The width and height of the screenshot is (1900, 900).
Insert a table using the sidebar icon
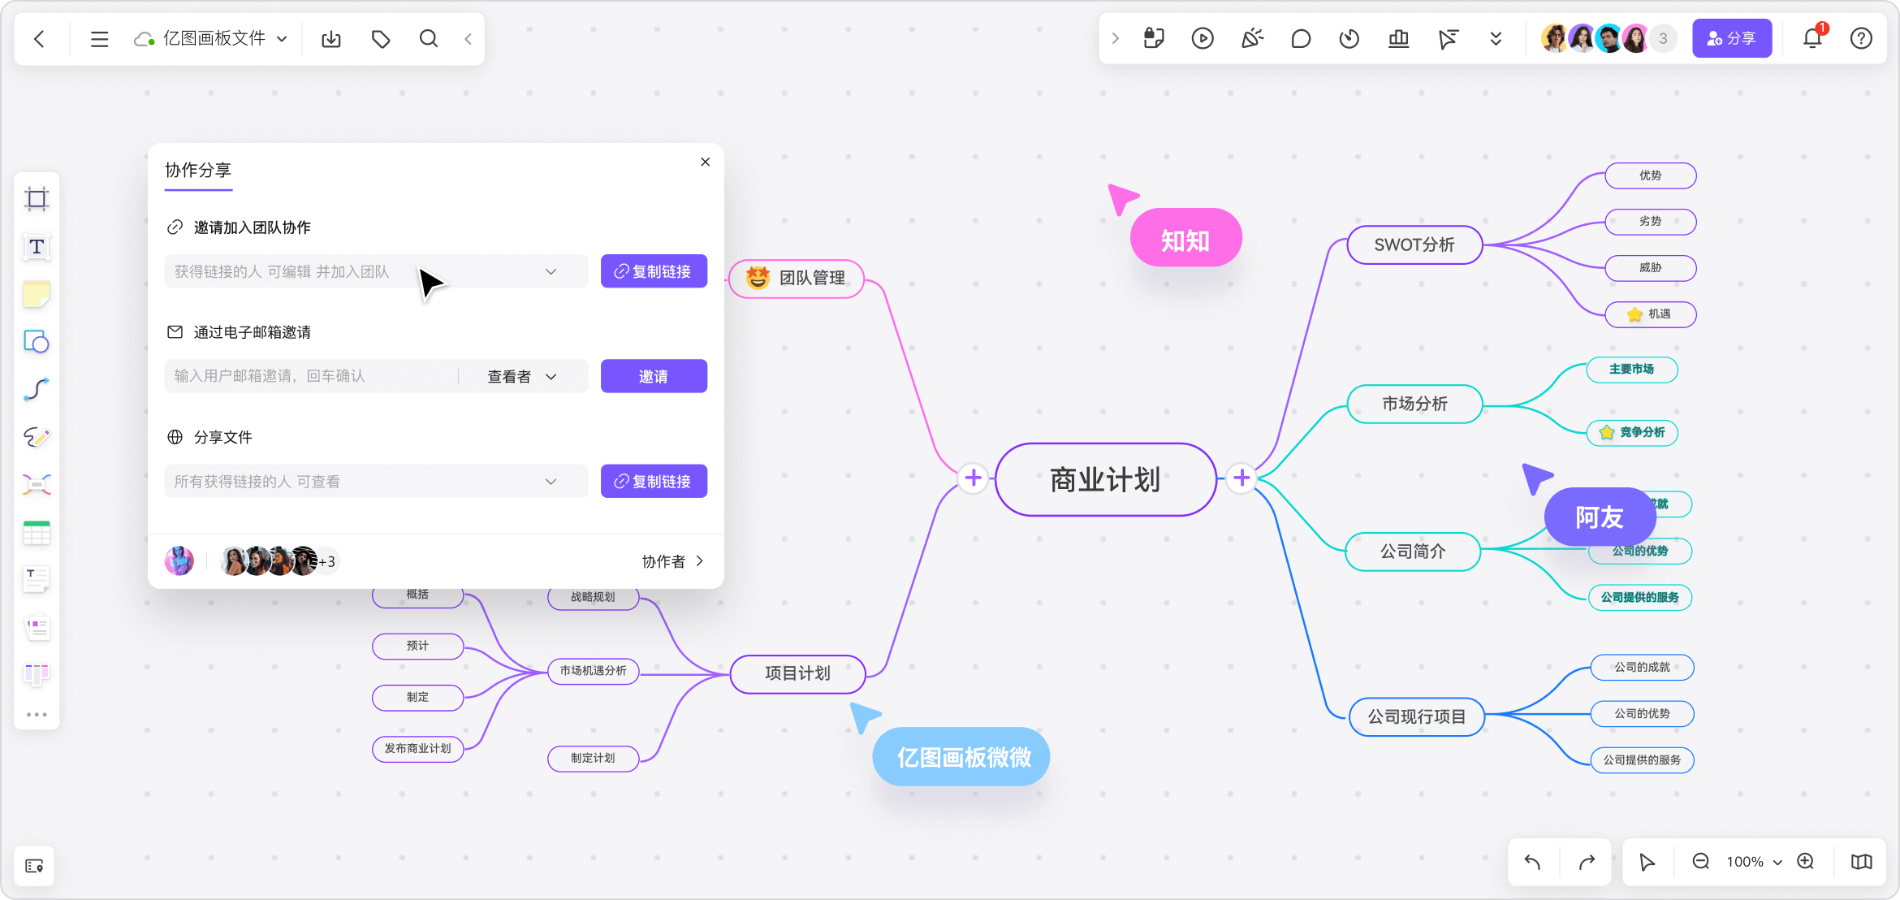coord(37,532)
